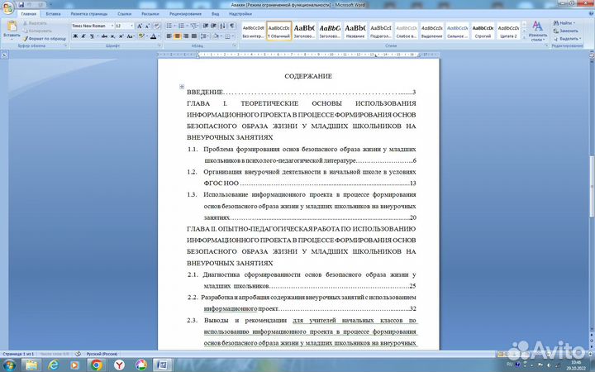Select the Обычный style
Image resolution: width=595 pixels, height=372 pixels.
[279, 31]
